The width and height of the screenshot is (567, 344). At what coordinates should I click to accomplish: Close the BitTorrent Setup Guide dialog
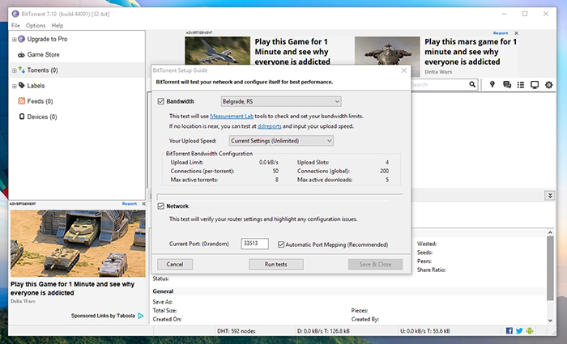point(404,70)
